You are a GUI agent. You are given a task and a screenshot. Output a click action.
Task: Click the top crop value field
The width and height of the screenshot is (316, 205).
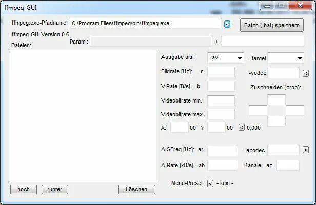tap(276, 99)
